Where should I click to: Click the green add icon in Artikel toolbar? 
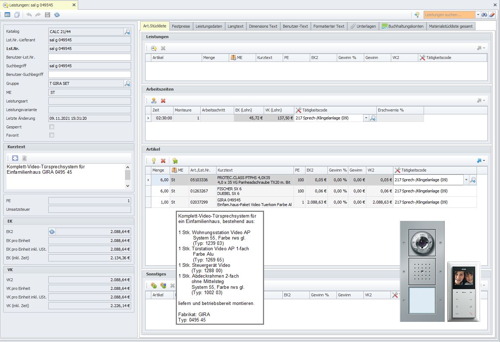tap(175, 161)
